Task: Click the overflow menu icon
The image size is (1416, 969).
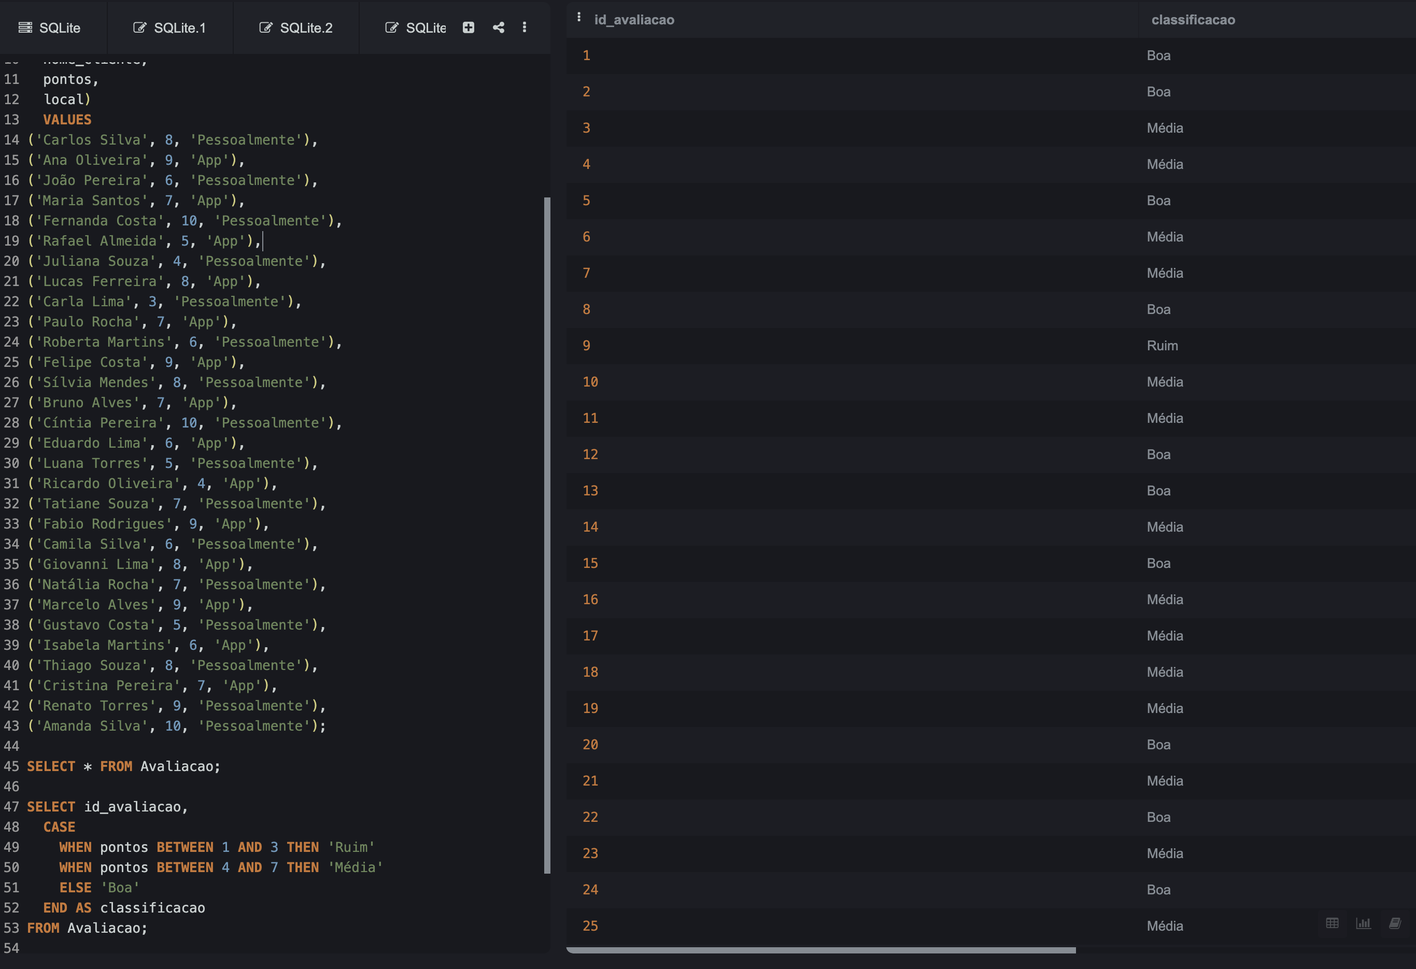Action: pyautogui.click(x=524, y=27)
